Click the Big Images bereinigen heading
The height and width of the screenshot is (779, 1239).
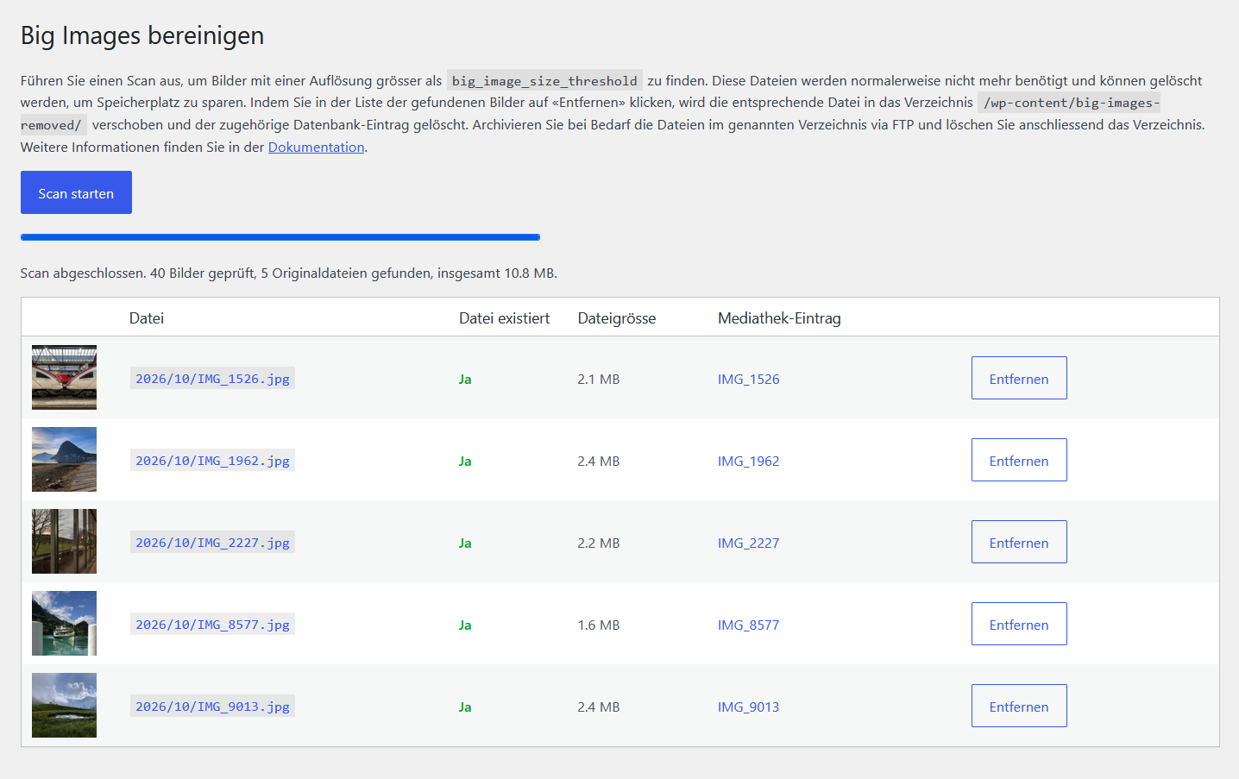click(x=142, y=35)
